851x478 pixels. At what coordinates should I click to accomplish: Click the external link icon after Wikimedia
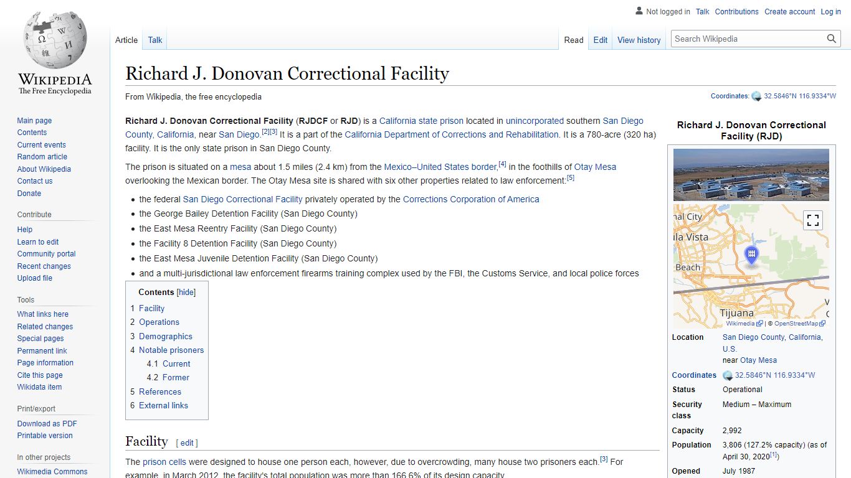click(760, 324)
